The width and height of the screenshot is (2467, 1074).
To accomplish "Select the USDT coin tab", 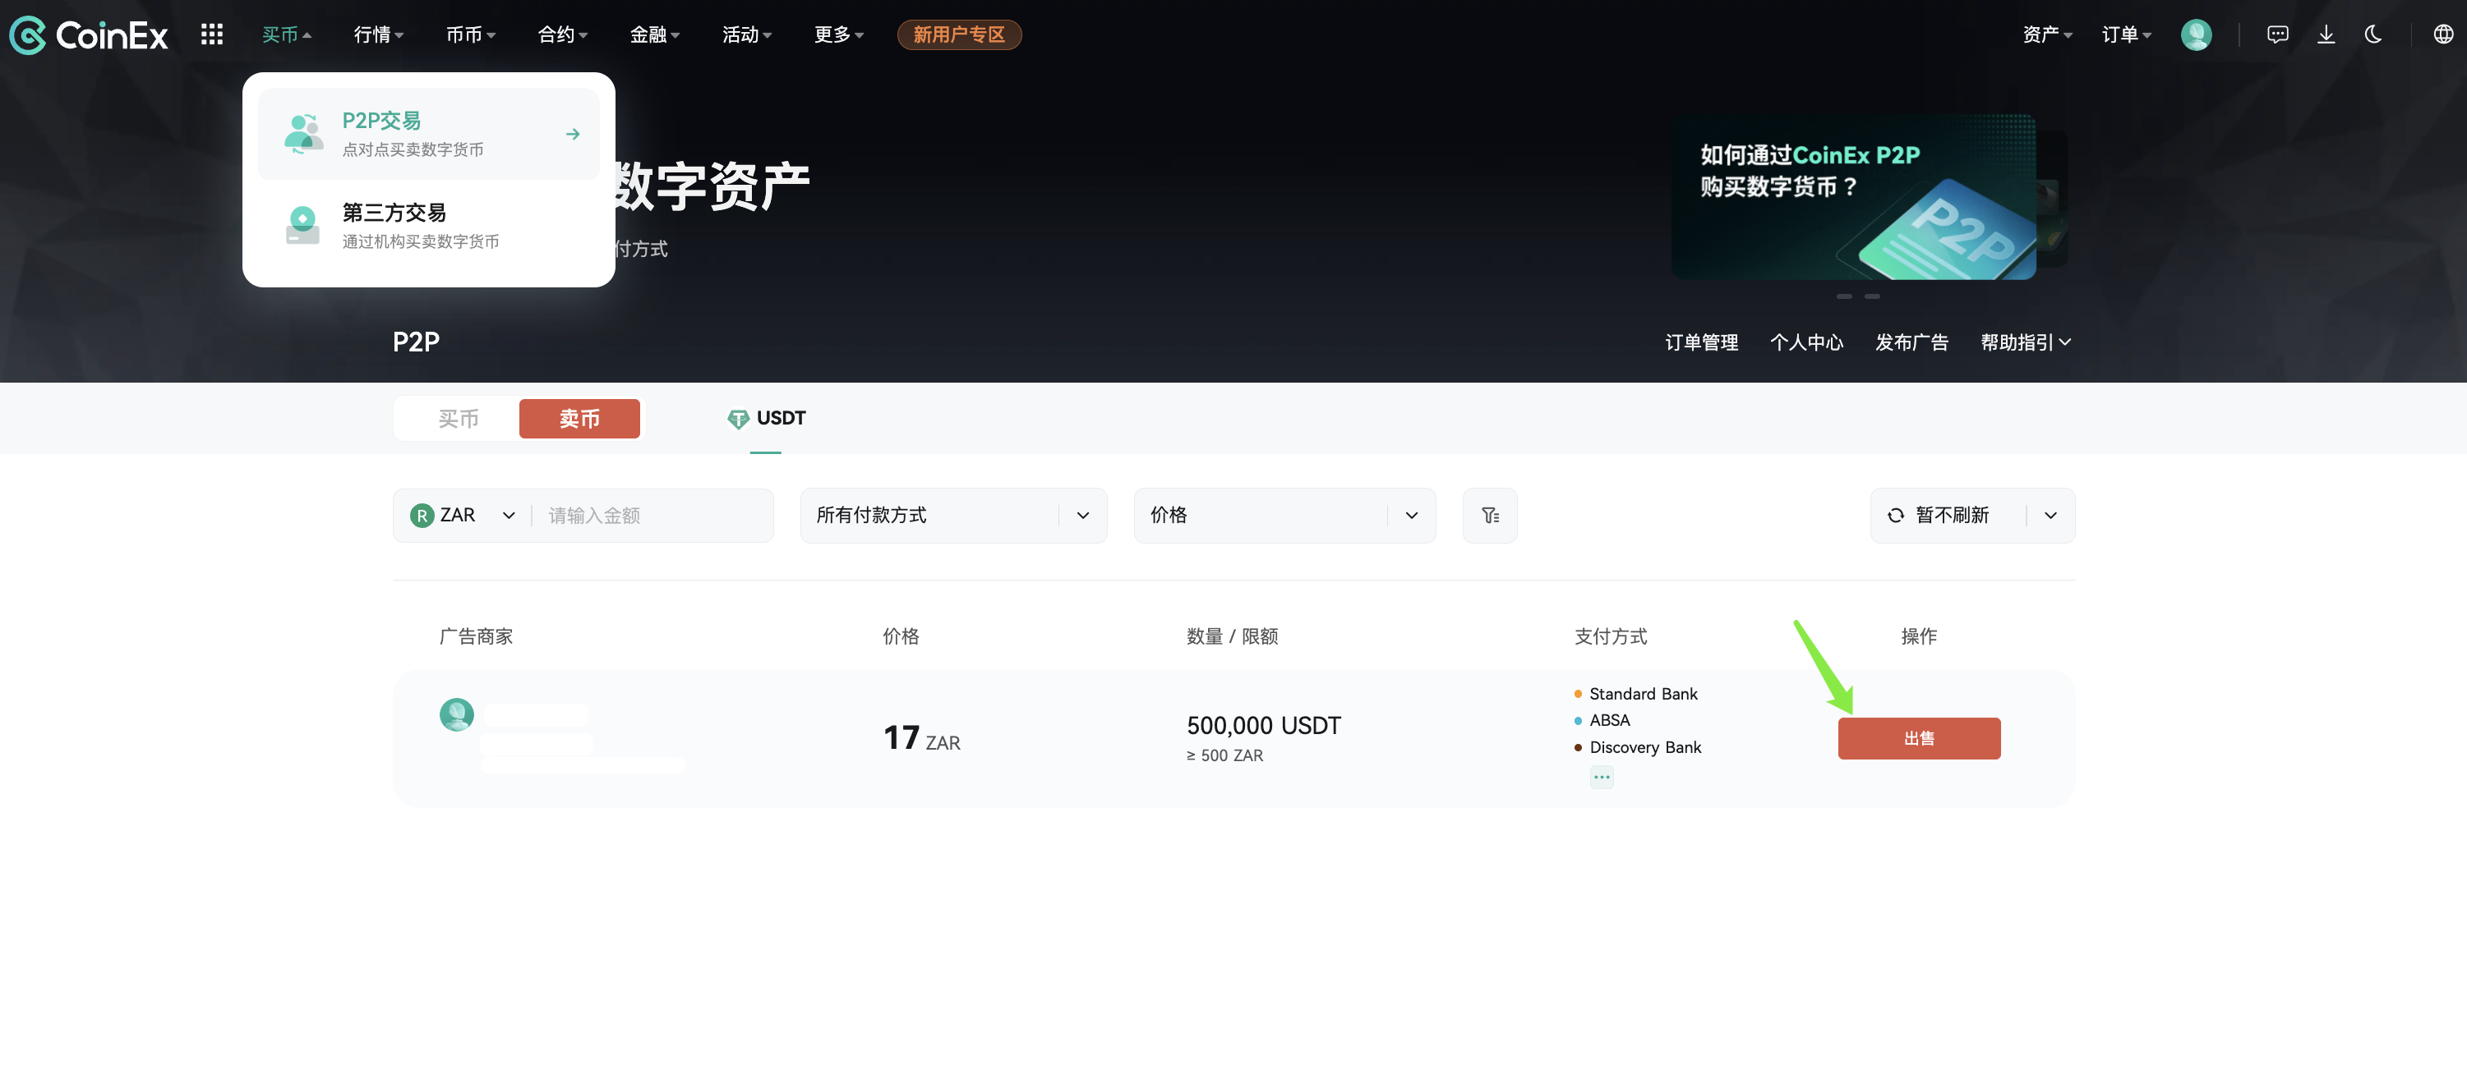I will click(x=765, y=418).
